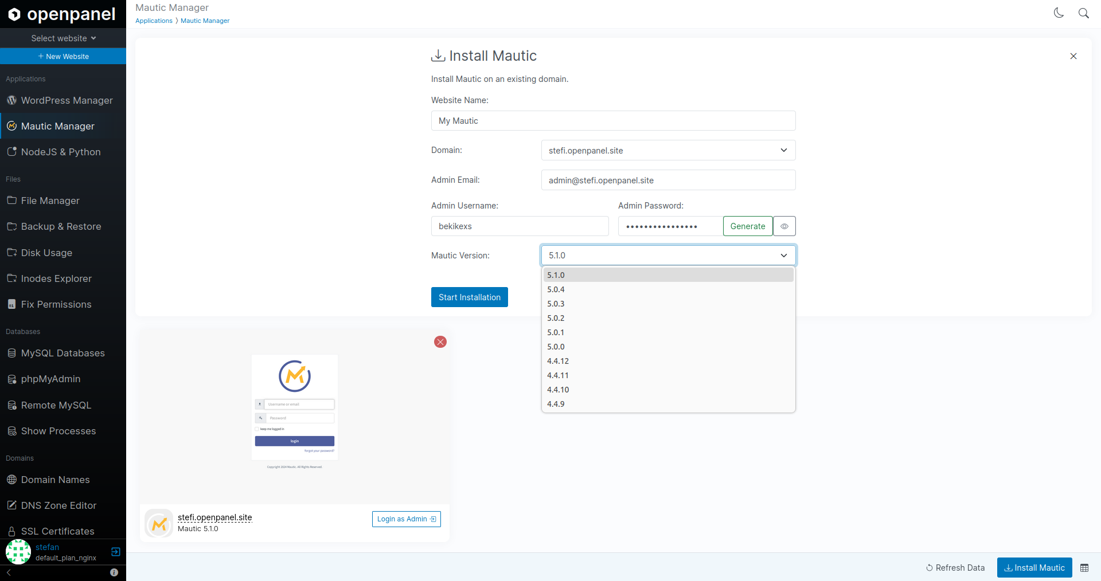Go to Backup & Restore
This screenshot has height=581, width=1101.
(x=63, y=226)
